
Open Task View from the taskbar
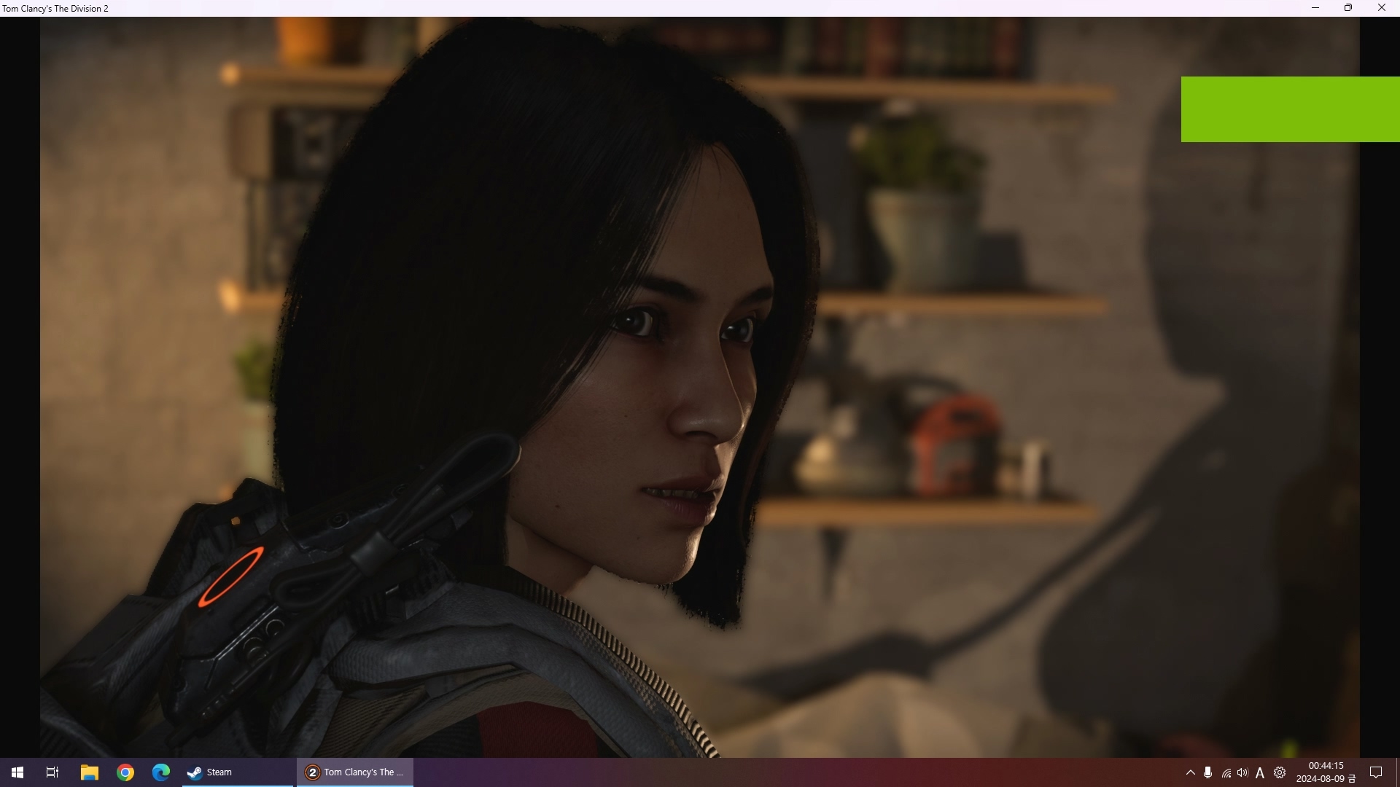(52, 772)
